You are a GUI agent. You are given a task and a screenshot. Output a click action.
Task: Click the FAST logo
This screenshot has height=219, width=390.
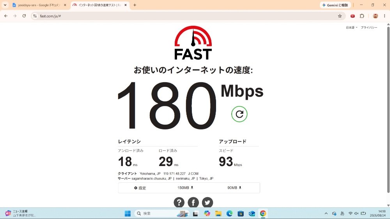tap(193, 43)
